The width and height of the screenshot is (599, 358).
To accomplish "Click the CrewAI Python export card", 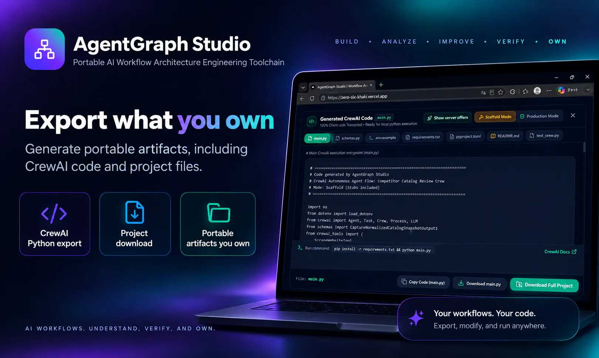I will tap(55, 224).
